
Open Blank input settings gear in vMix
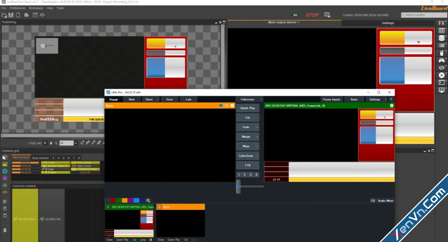pos(232,106)
